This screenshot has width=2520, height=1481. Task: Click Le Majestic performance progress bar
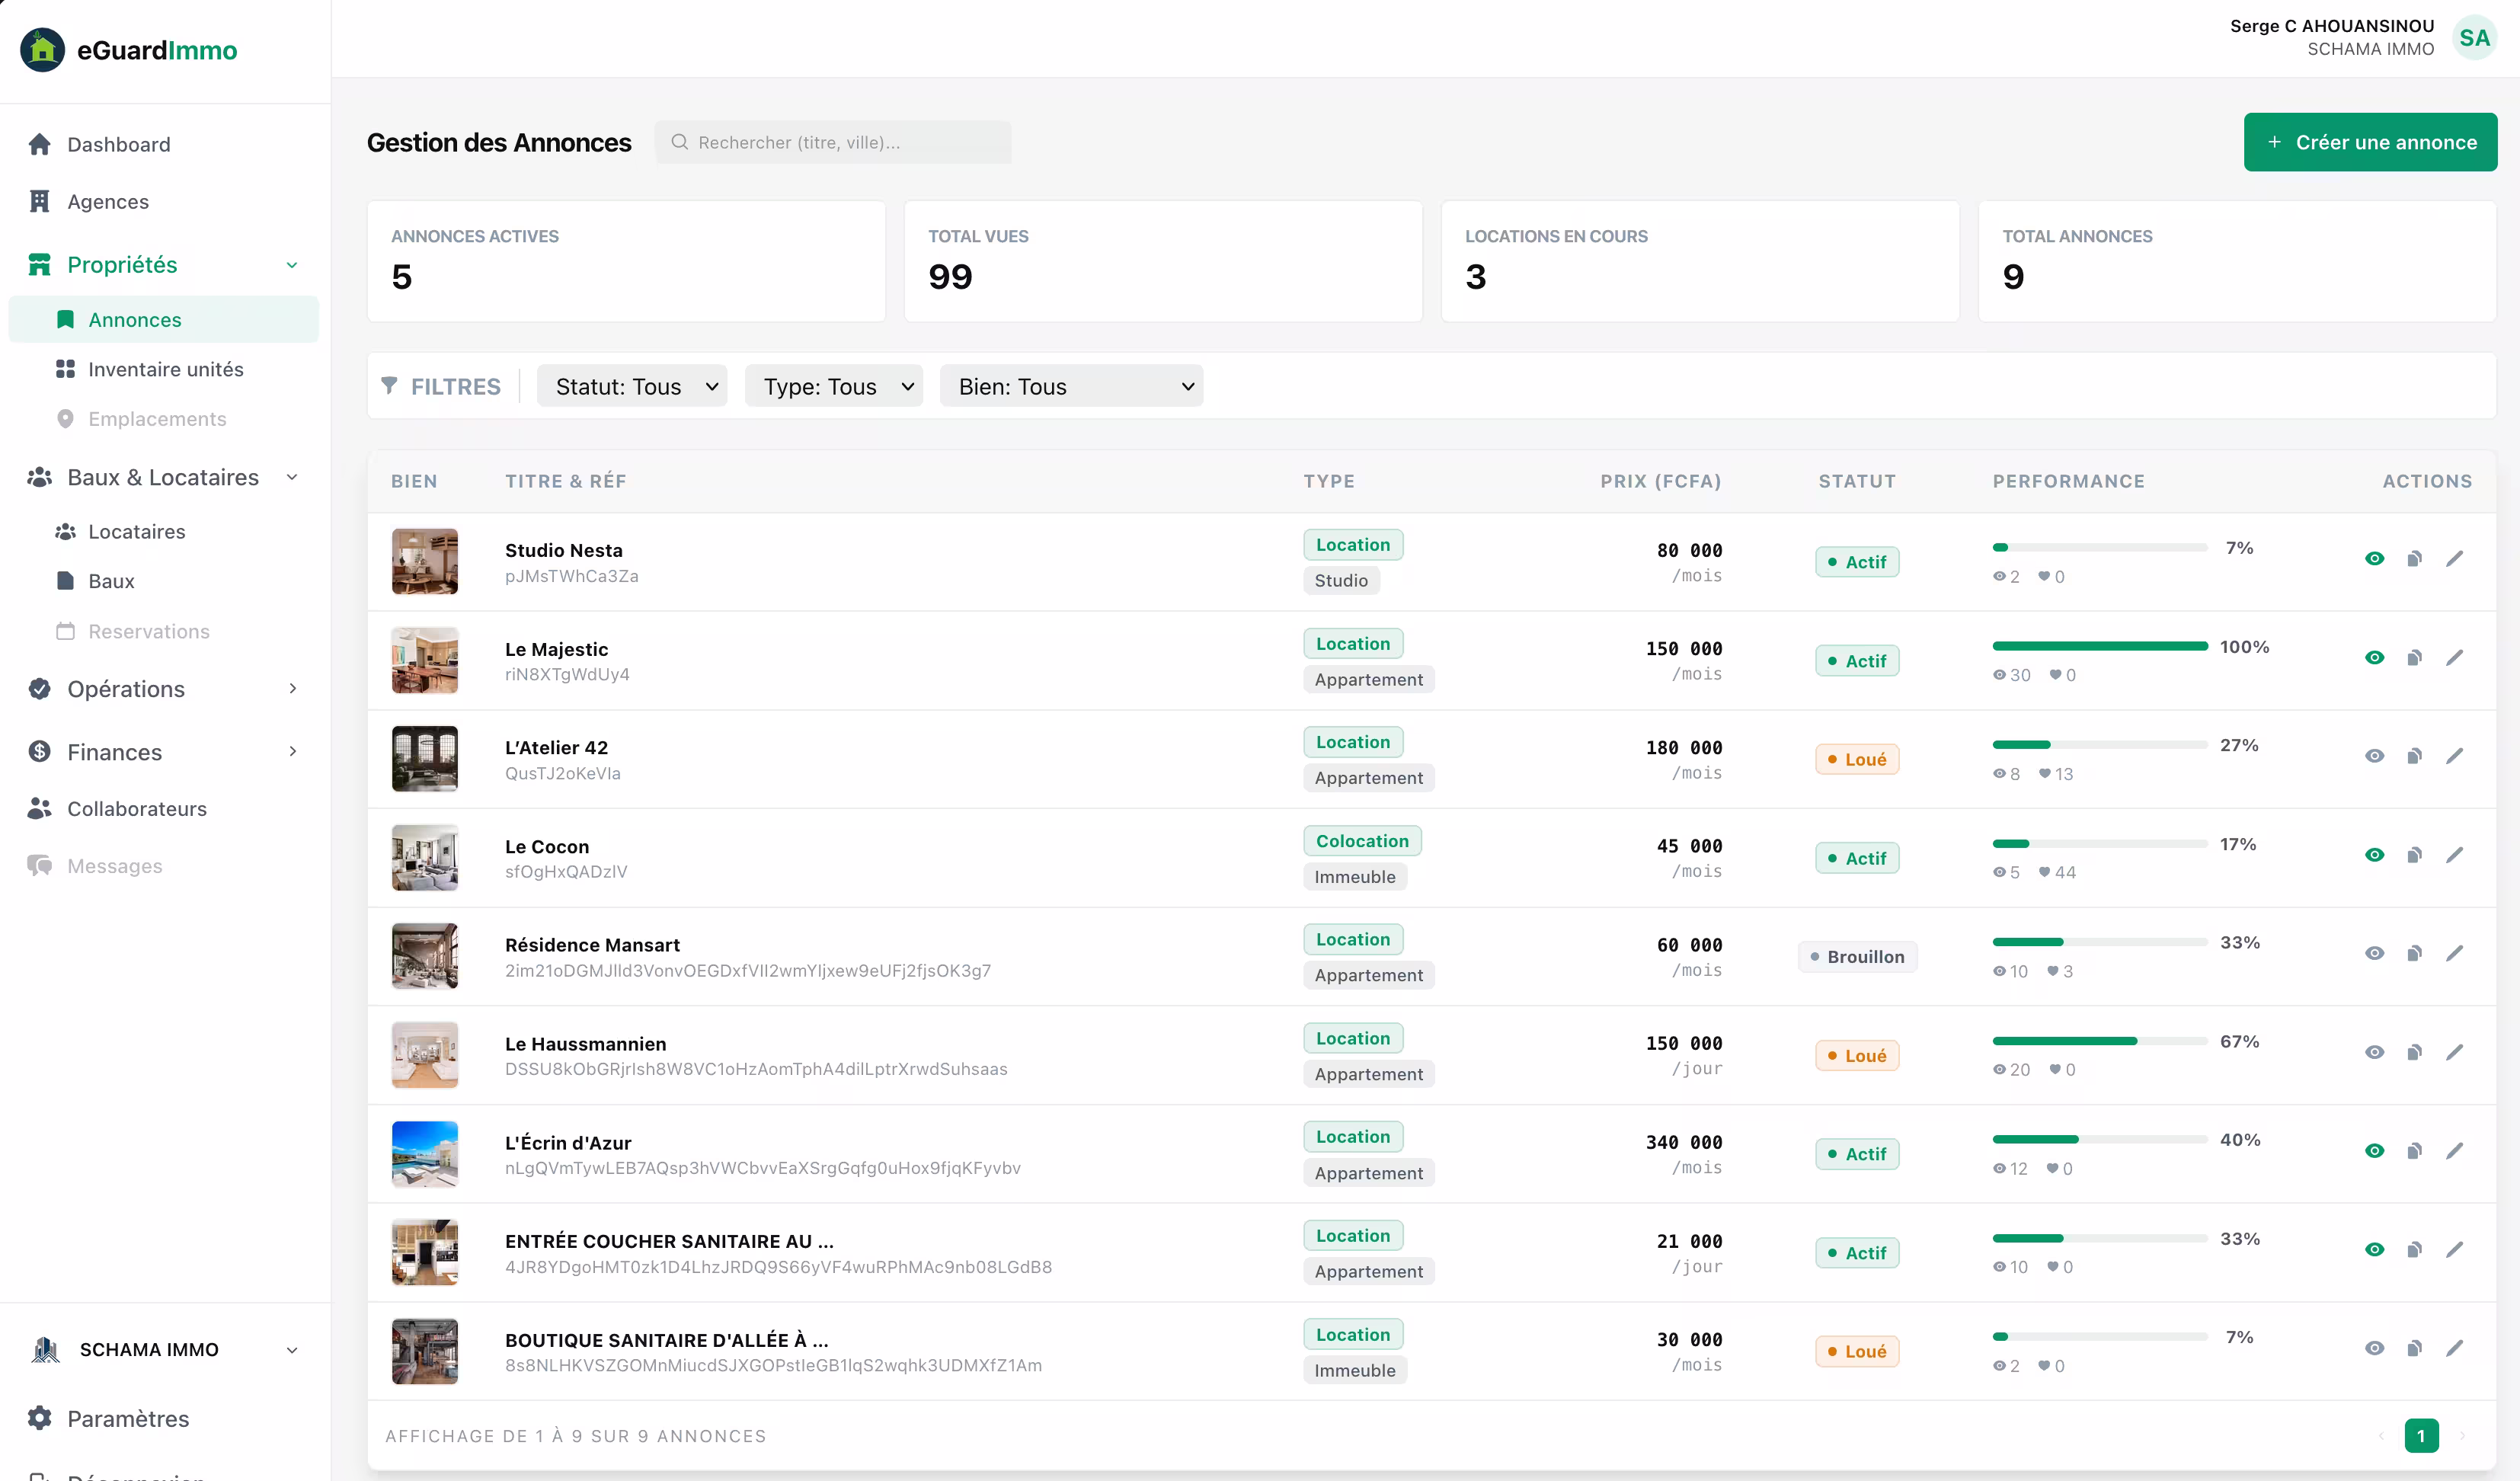[x=2099, y=647]
